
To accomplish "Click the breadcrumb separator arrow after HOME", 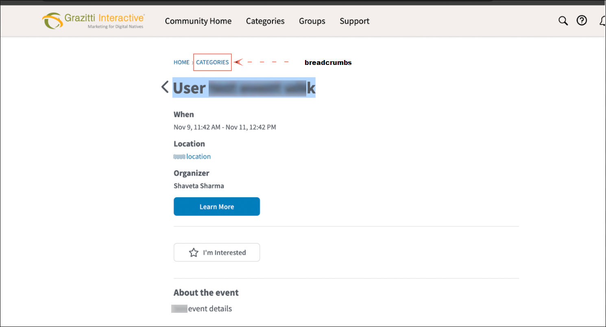I will pyautogui.click(x=192, y=62).
